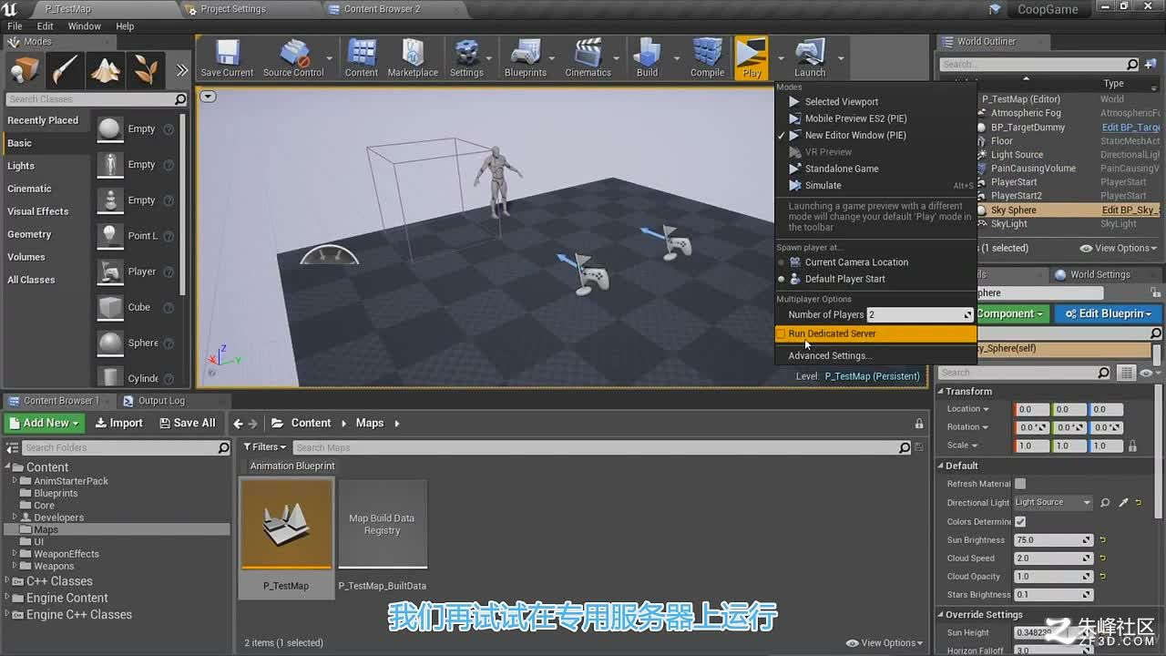Open the Cinematics toolbar icon
The height and width of the screenshot is (656, 1166).
tap(588, 57)
